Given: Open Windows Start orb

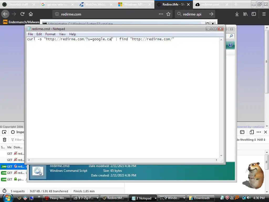Looking at the screenshot, I should click(x=8, y=198).
